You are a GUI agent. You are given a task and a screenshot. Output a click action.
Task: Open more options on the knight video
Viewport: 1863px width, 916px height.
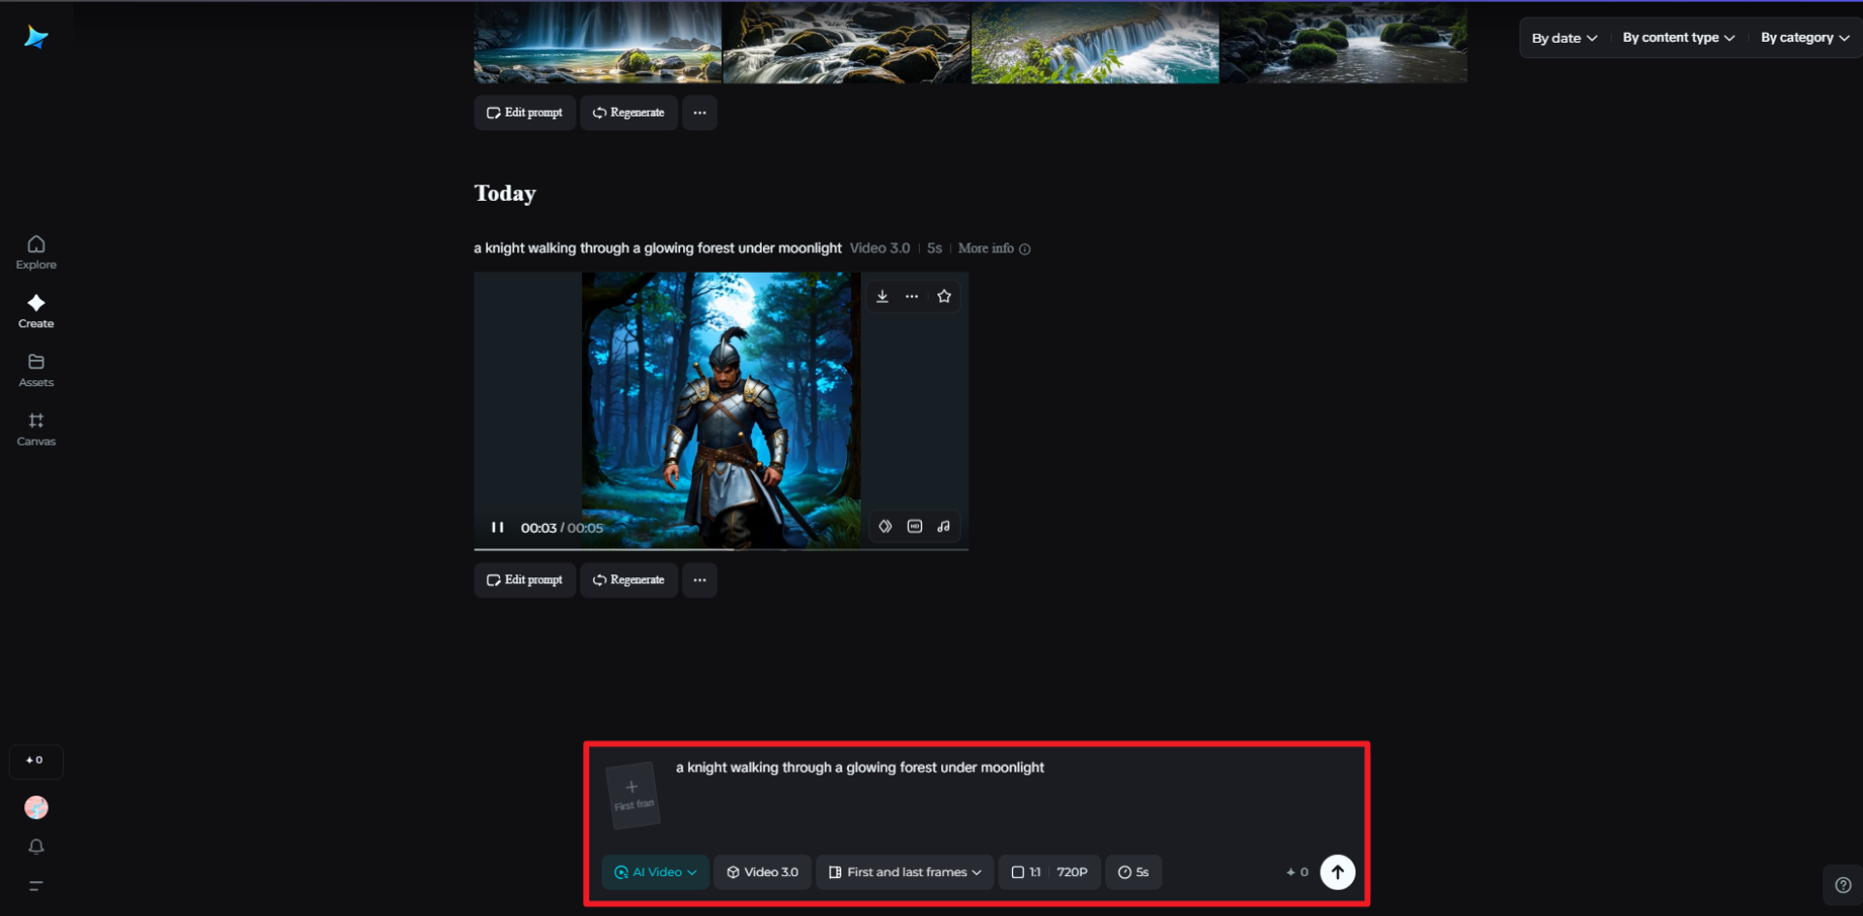pyautogui.click(x=912, y=296)
